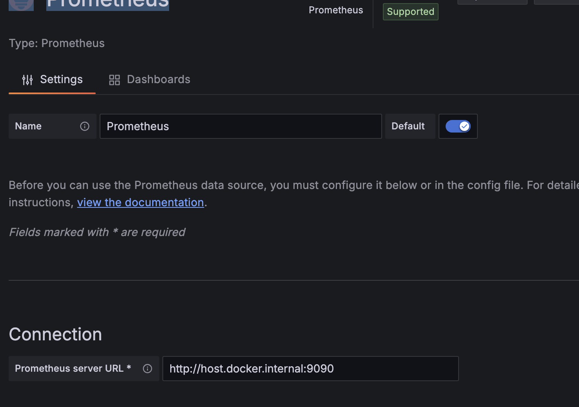This screenshot has height=407, width=579.
Task: Click into the Prometheus server URL field
Action: (x=310, y=369)
